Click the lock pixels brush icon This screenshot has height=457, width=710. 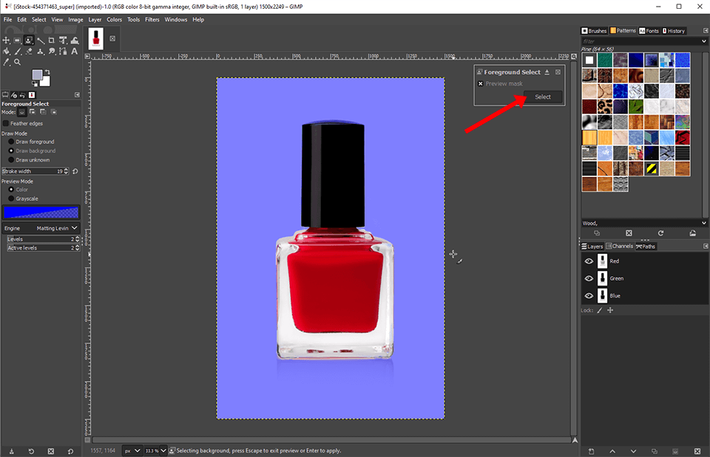[x=600, y=311]
